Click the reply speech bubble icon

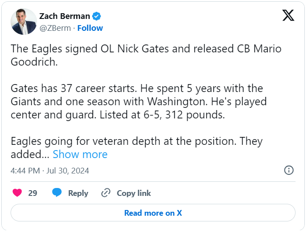[x=57, y=193]
